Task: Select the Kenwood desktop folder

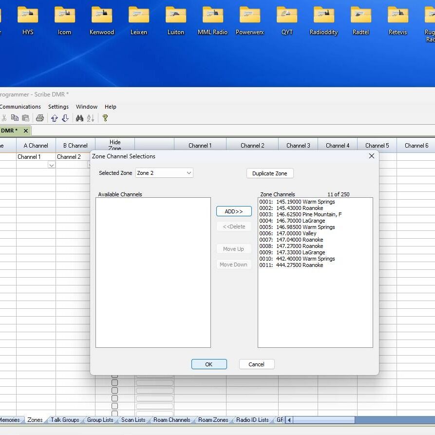Action: coord(102,21)
